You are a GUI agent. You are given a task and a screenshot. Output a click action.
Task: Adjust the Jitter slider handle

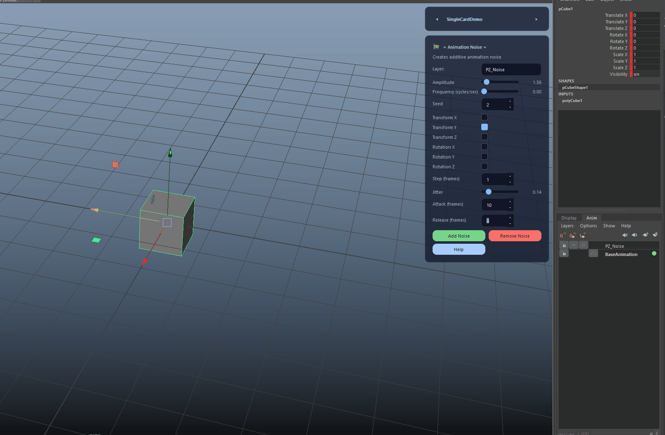[x=489, y=192]
